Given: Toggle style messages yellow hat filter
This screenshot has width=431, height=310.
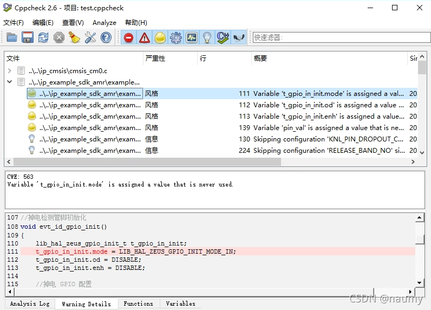Looking at the screenshot, I should tap(160, 37).
